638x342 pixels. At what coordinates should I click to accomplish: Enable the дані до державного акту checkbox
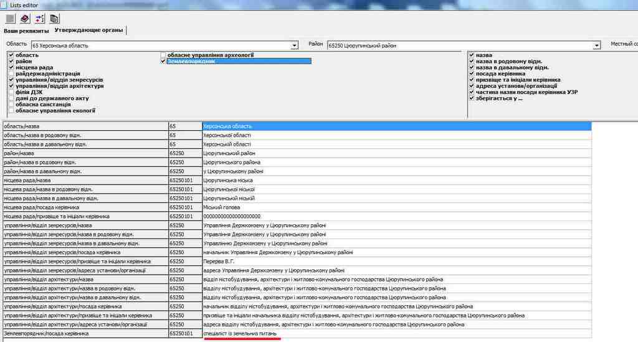coord(11,98)
